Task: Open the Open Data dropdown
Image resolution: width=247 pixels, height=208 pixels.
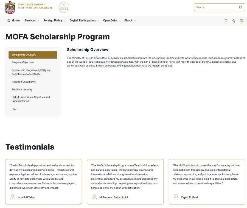Action: coord(111,21)
